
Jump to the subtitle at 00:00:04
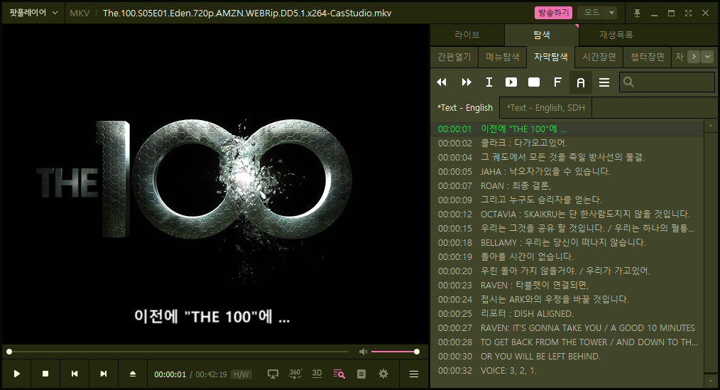[567, 157]
